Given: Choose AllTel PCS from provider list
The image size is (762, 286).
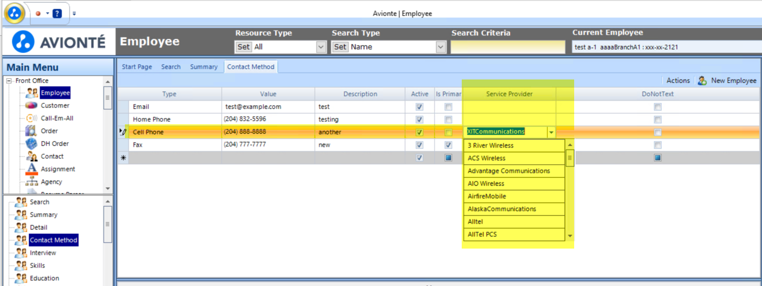Looking at the screenshot, I should tap(514, 234).
